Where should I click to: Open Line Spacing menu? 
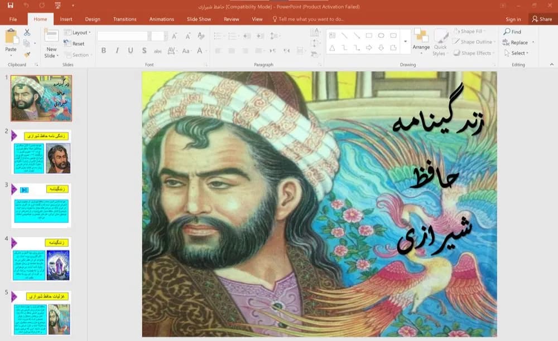tap(274, 36)
